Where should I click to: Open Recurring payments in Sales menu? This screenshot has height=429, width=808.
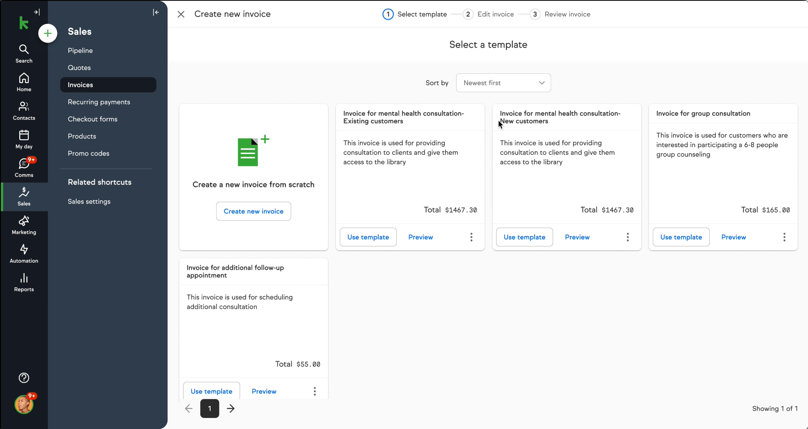tap(99, 102)
